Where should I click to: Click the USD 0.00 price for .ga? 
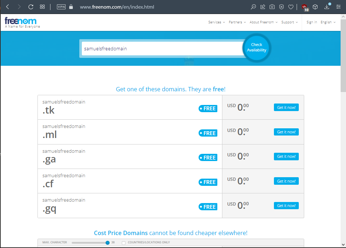pyautogui.click(x=238, y=156)
